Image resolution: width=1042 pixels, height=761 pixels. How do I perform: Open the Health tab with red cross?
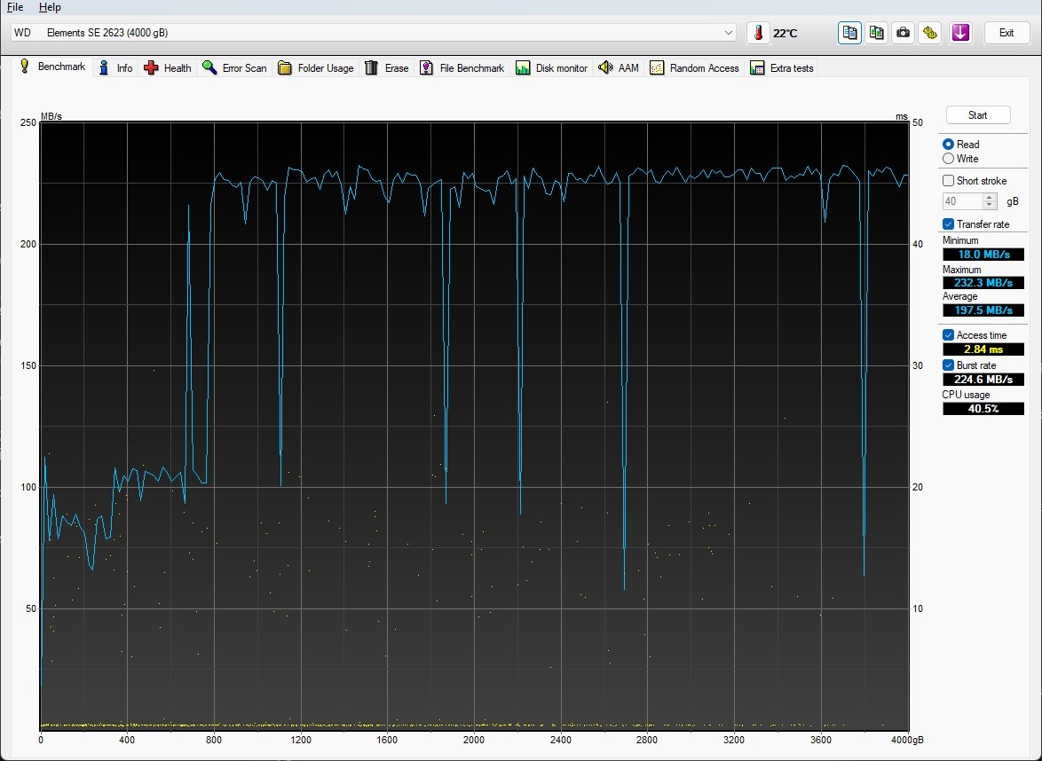click(x=168, y=67)
